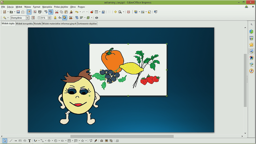Open the Domyślnie style dropdown
The image size is (256, 144).
27,18
